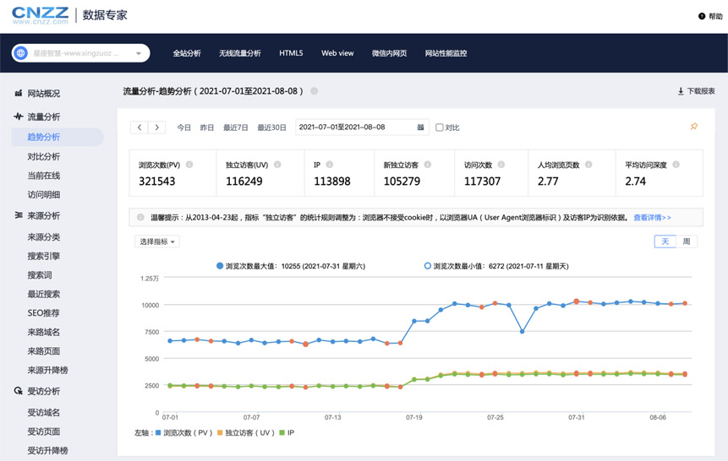728x461 pixels.
Task: Click info icon next to 人均浏览页数
Action: tap(588, 164)
